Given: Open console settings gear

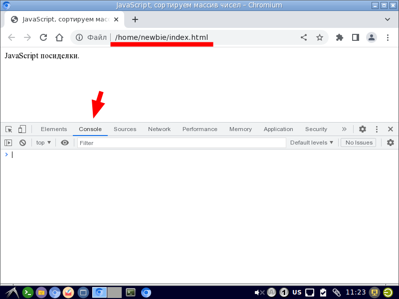Looking at the screenshot, I should pos(391,143).
